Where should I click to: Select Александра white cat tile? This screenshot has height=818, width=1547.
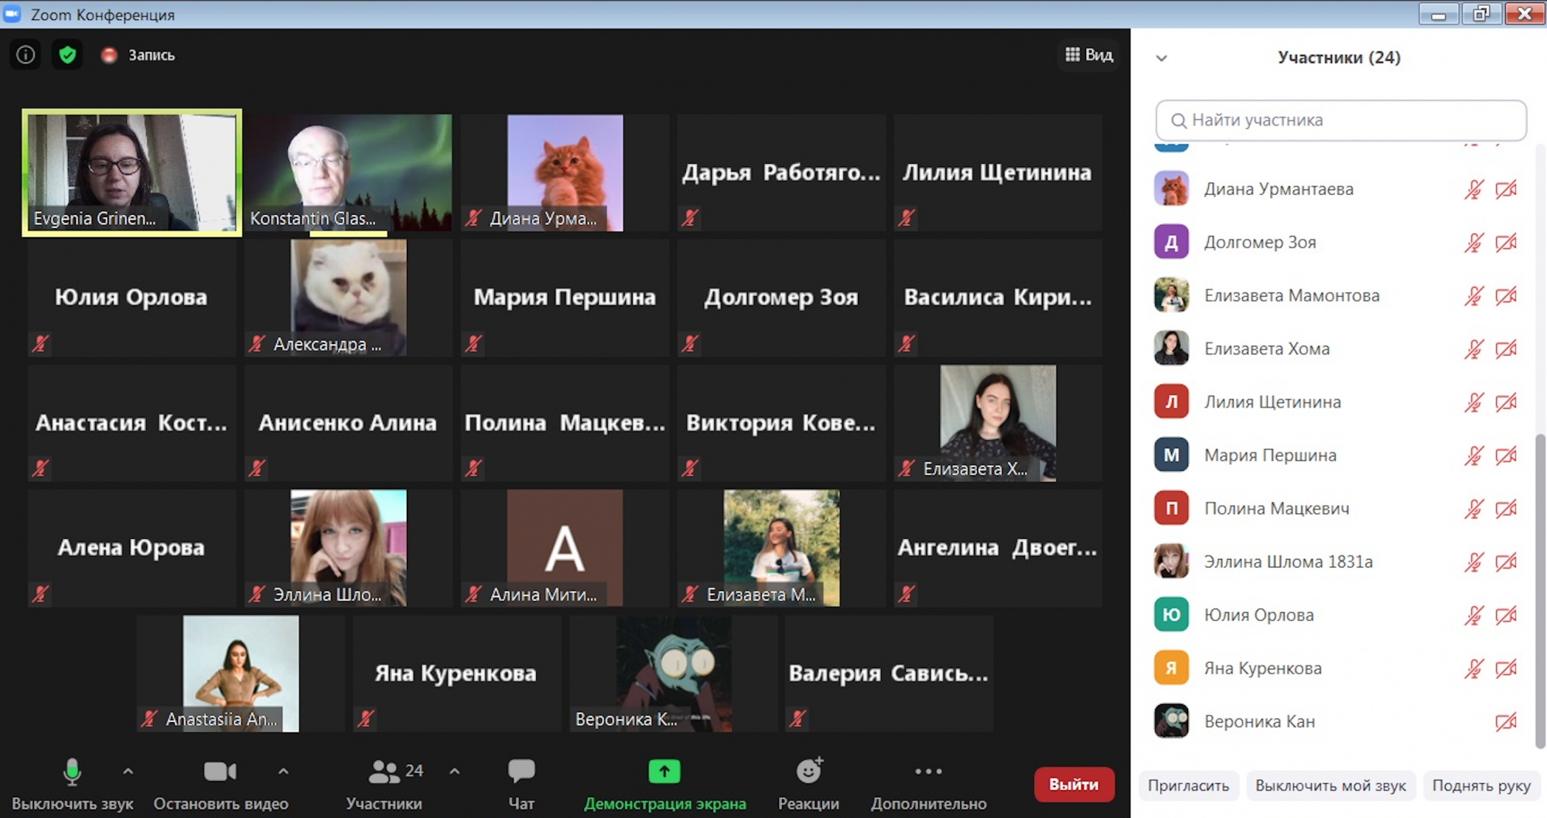pos(349,298)
